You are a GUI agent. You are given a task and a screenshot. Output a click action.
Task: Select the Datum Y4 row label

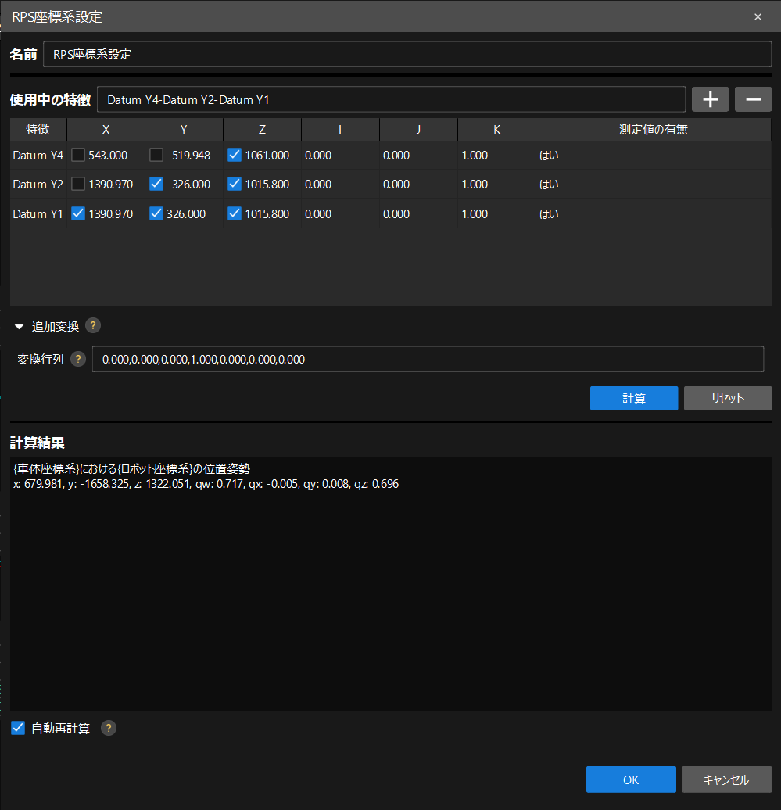(x=38, y=155)
